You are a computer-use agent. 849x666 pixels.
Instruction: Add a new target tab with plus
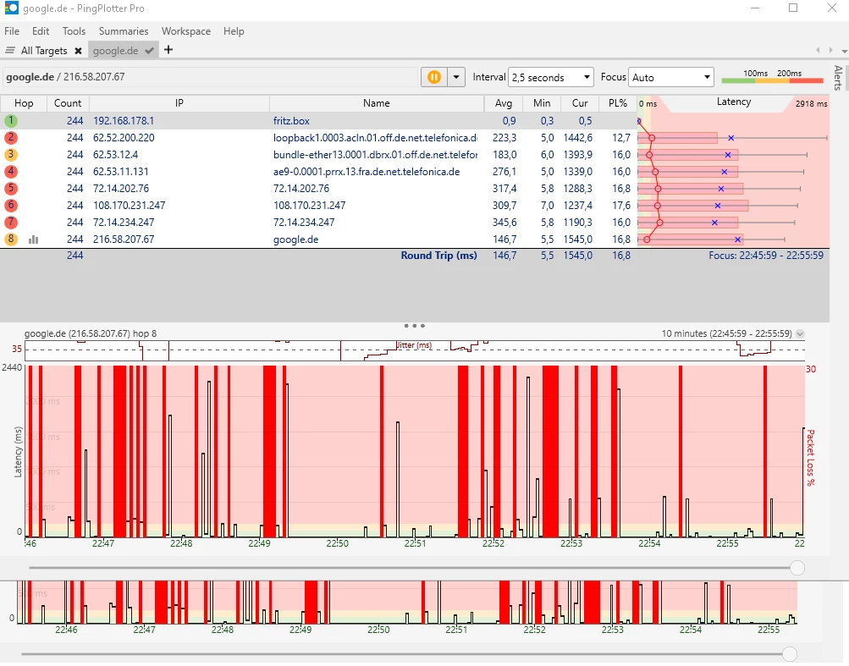(x=168, y=50)
